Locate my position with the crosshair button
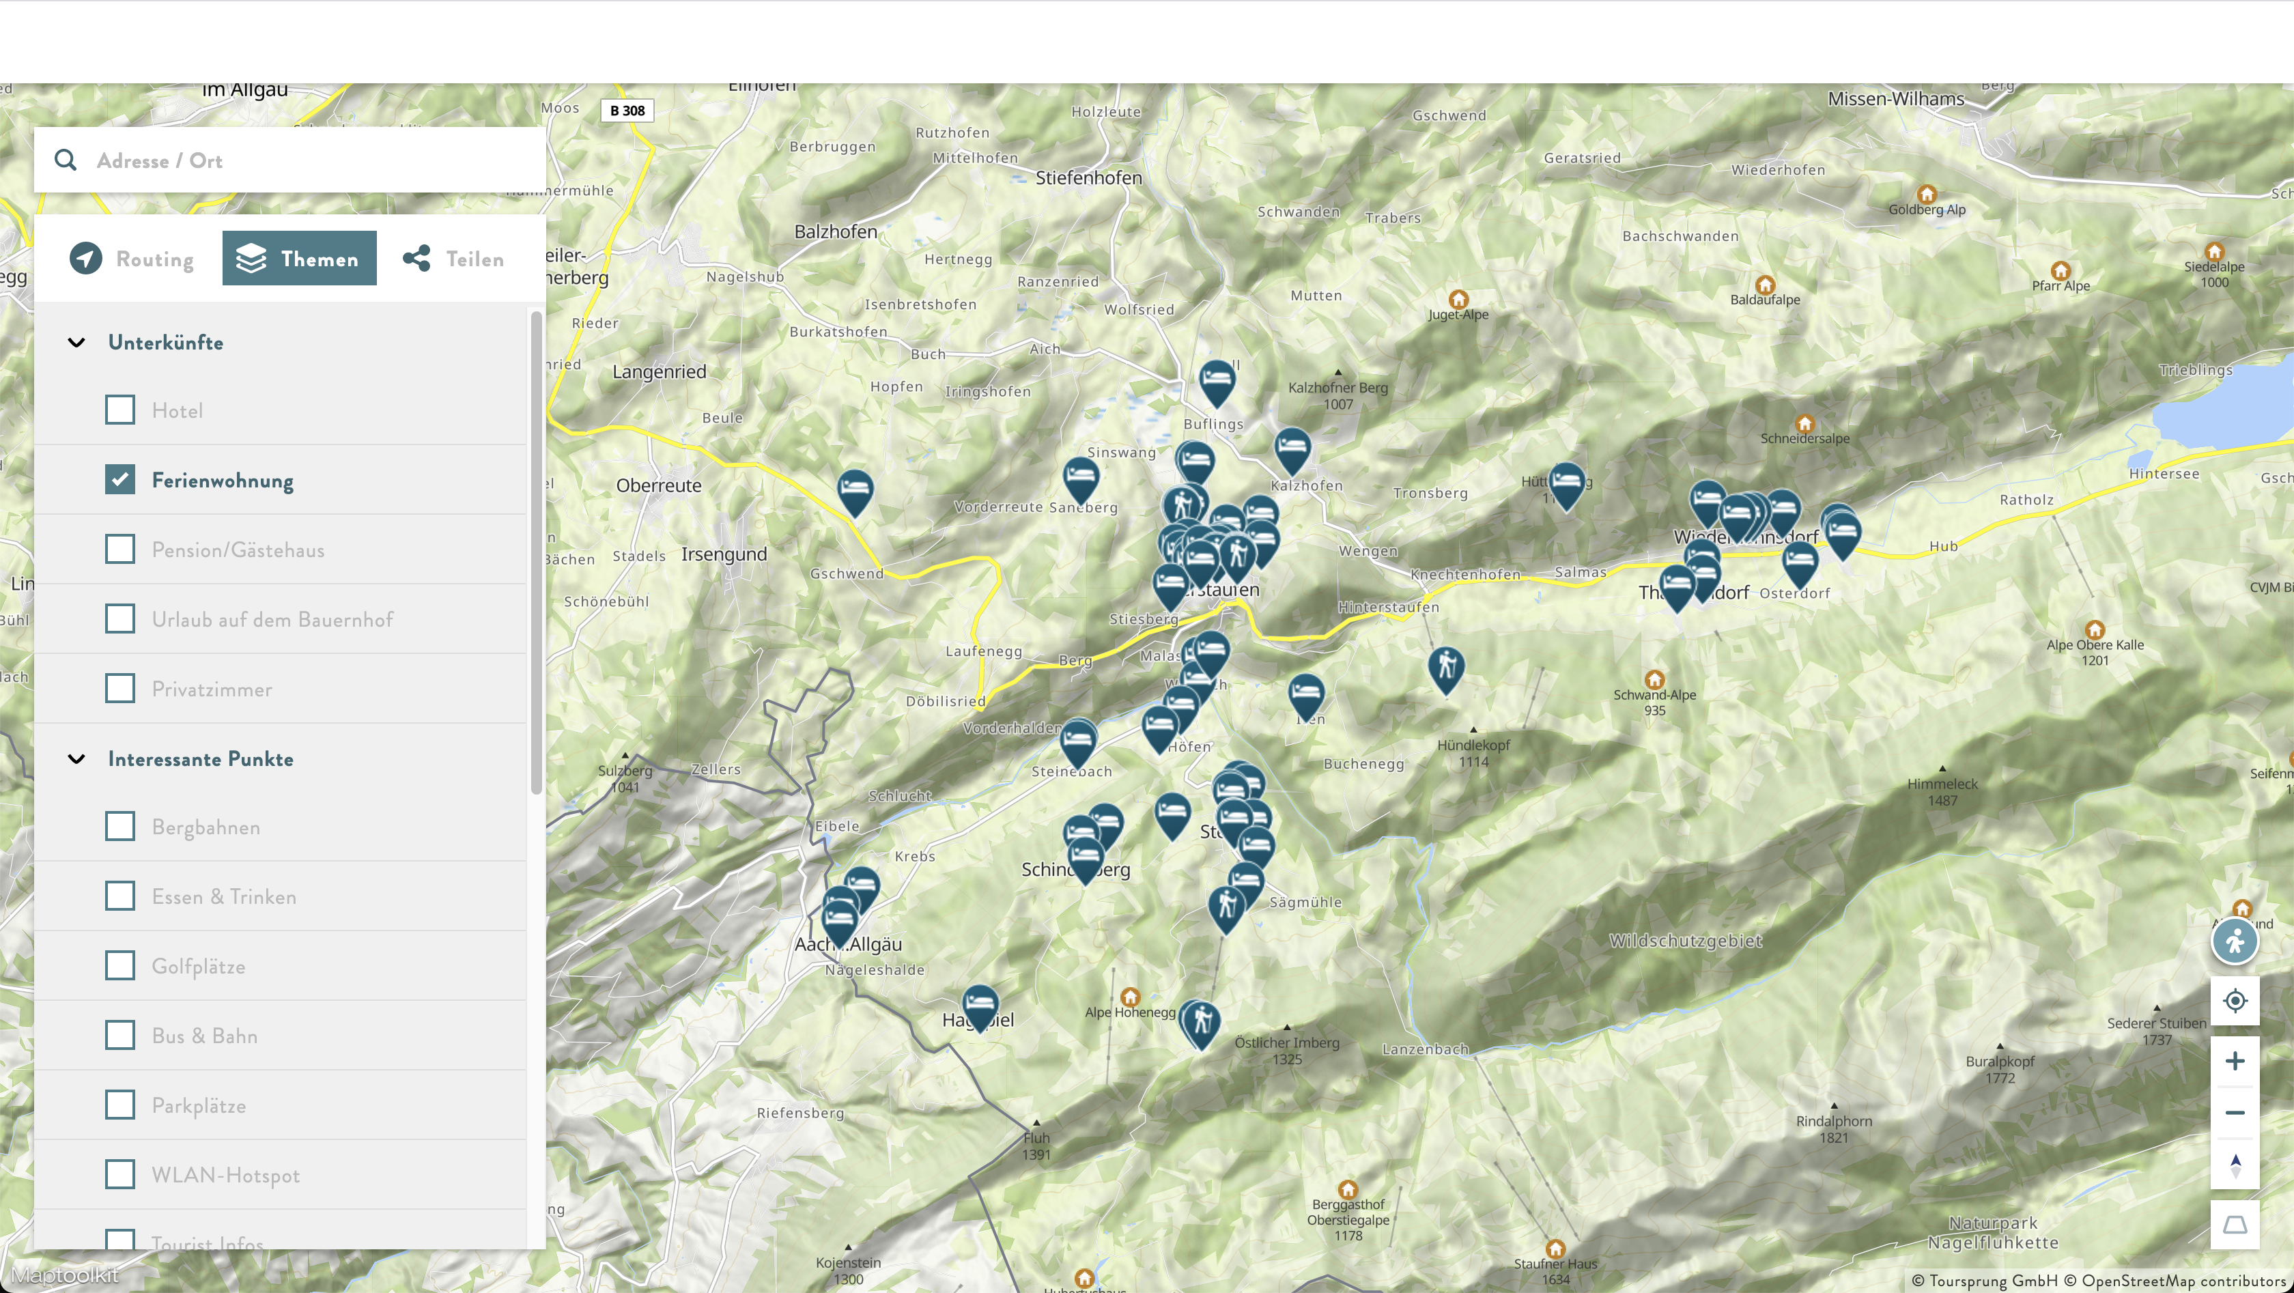Screen dimensions: 2294x1293 click(x=2235, y=1001)
